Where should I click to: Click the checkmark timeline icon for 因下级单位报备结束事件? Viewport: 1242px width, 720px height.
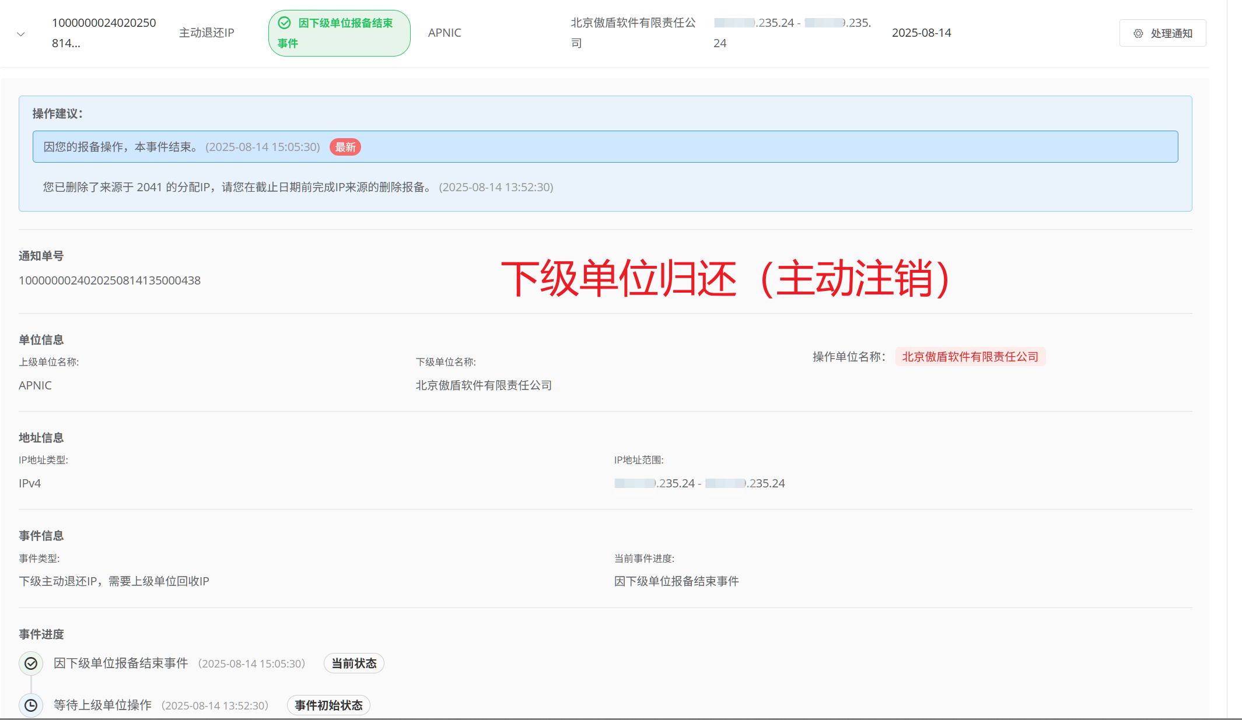point(31,663)
